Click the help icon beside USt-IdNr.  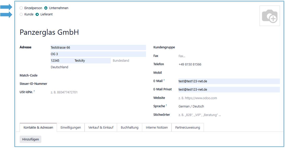[x=34, y=91]
